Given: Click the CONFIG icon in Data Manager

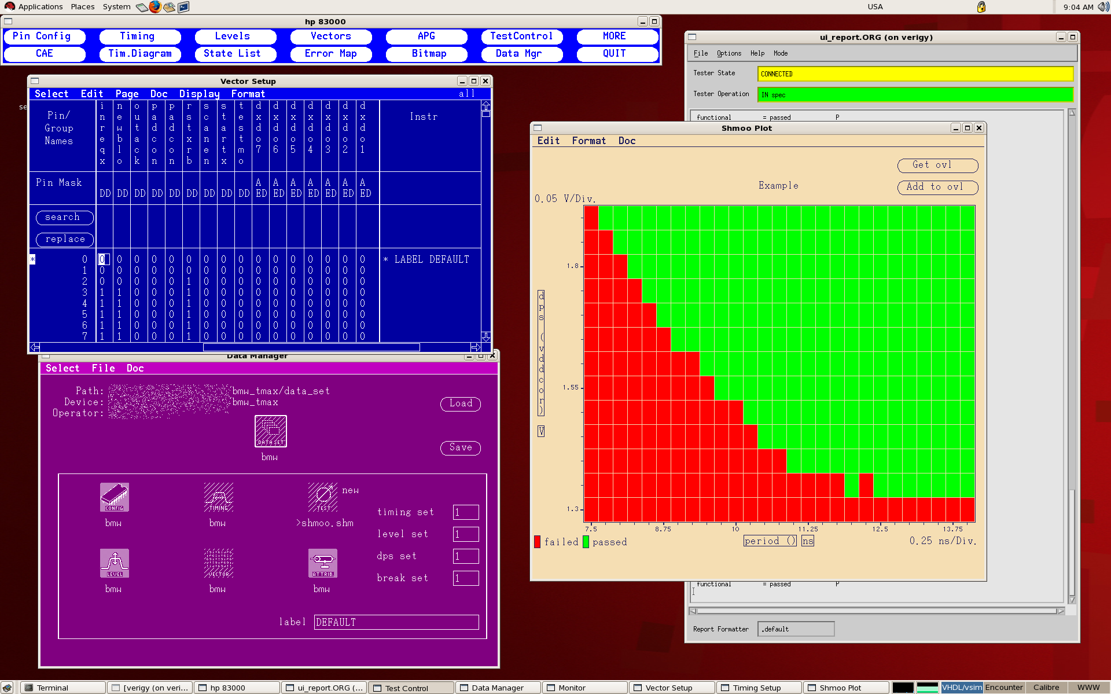Looking at the screenshot, I should tap(114, 497).
